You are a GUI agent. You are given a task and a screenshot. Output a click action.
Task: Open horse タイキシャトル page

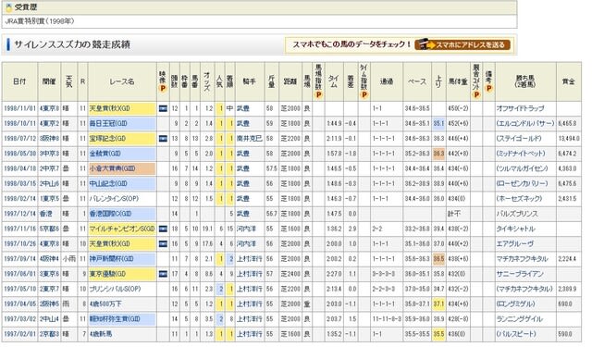coord(515,229)
